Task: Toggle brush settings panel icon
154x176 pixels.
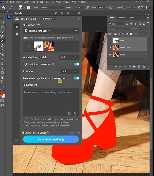Action: coord(29,7)
